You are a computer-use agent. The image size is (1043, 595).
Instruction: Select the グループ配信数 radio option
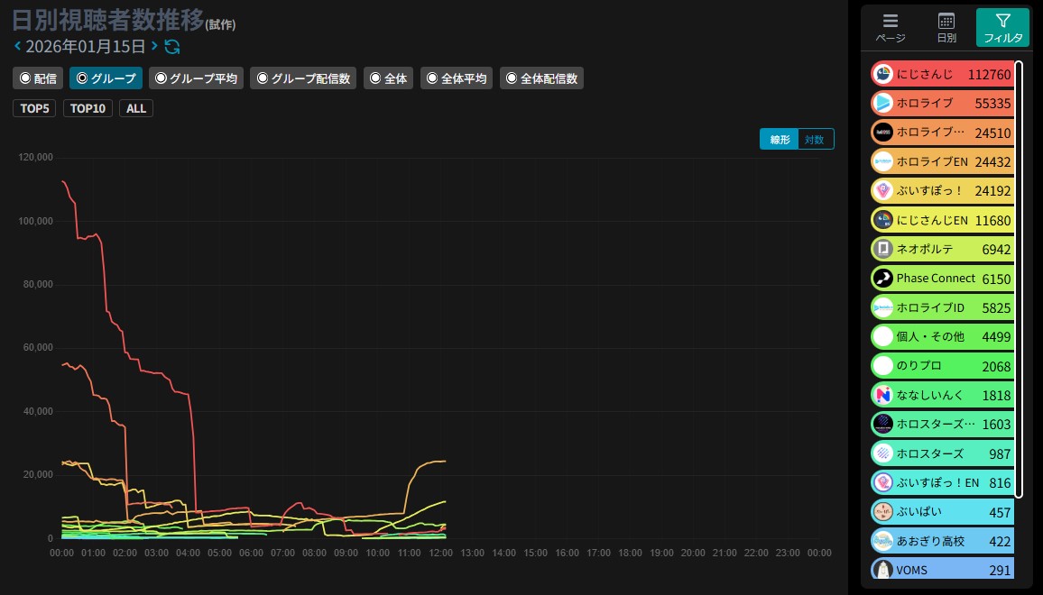(303, 78)
